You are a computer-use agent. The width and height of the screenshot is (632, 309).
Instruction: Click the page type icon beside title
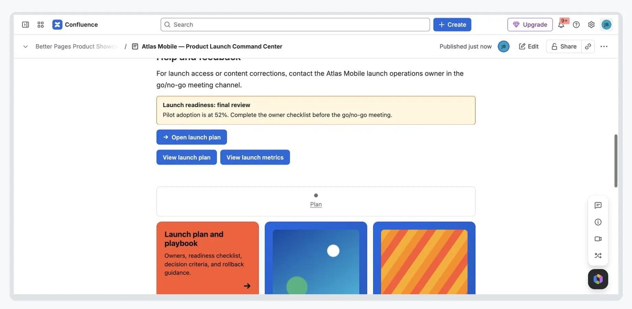[x=135, y=46]
